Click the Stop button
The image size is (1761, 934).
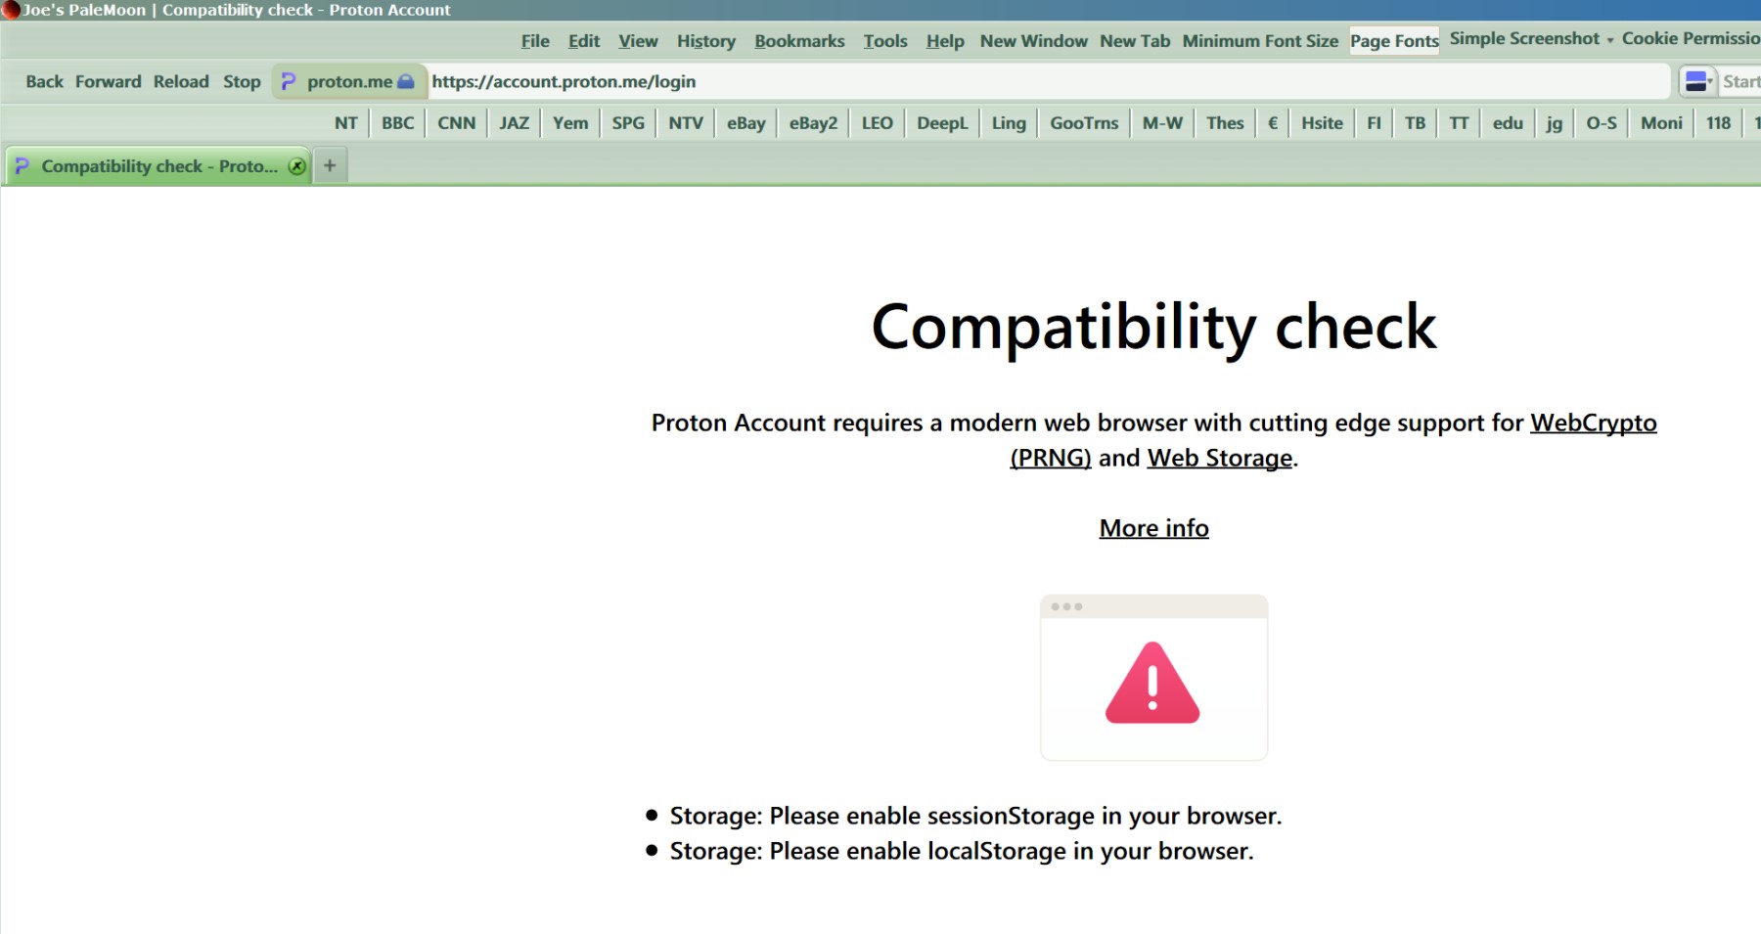pyautogui.click(x=242, y=82)
